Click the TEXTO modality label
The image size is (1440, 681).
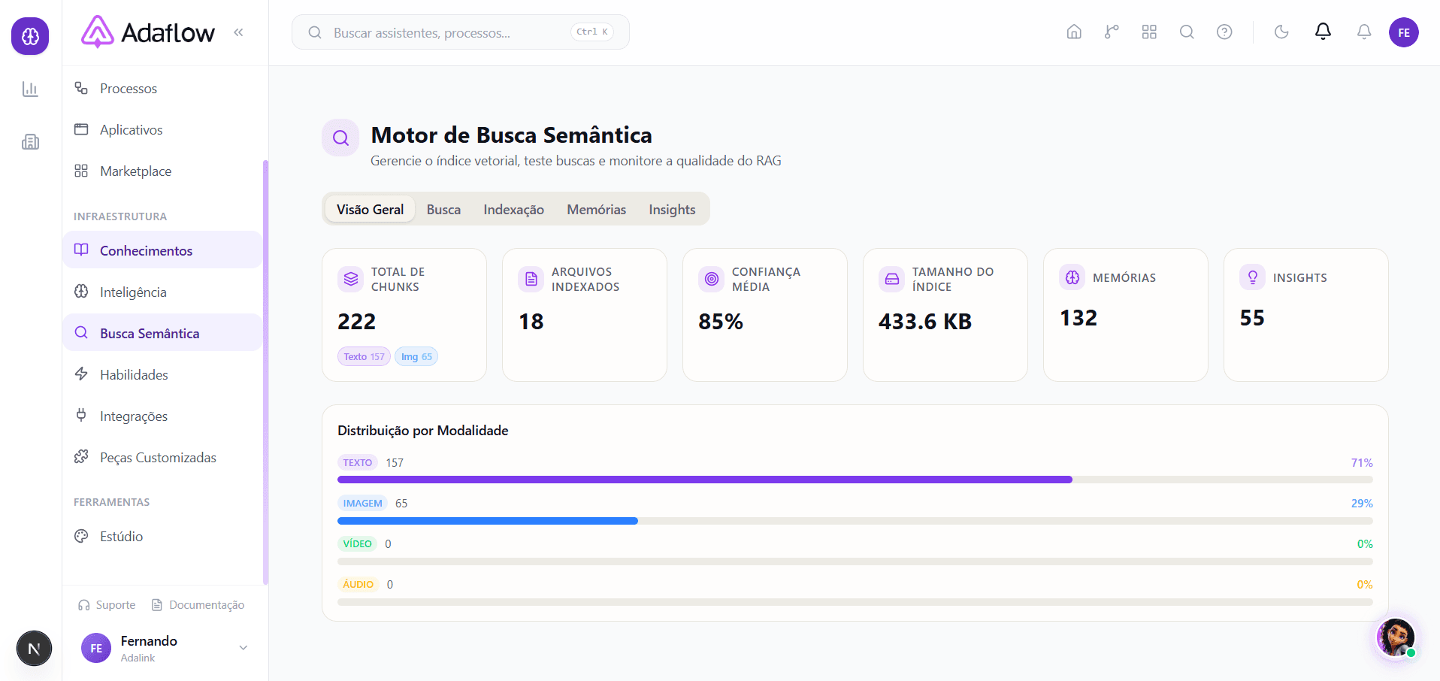pyautogui.click(x=358, y=462)
